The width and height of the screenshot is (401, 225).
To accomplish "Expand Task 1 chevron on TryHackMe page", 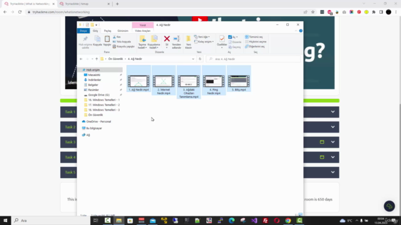I will pos(333,112).
